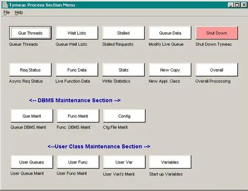Click the Config button
Screen dimensions: 248x191
(x=124, y=116)
